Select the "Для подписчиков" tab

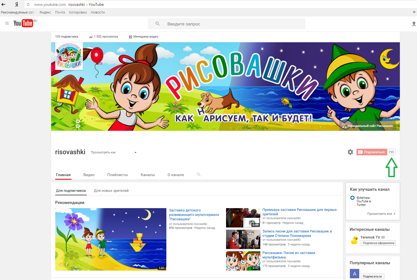coord(71,191)
